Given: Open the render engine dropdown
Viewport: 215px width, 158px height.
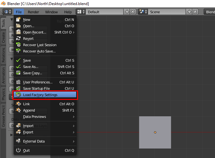Looking at the screenshot, I should [209, 12].
